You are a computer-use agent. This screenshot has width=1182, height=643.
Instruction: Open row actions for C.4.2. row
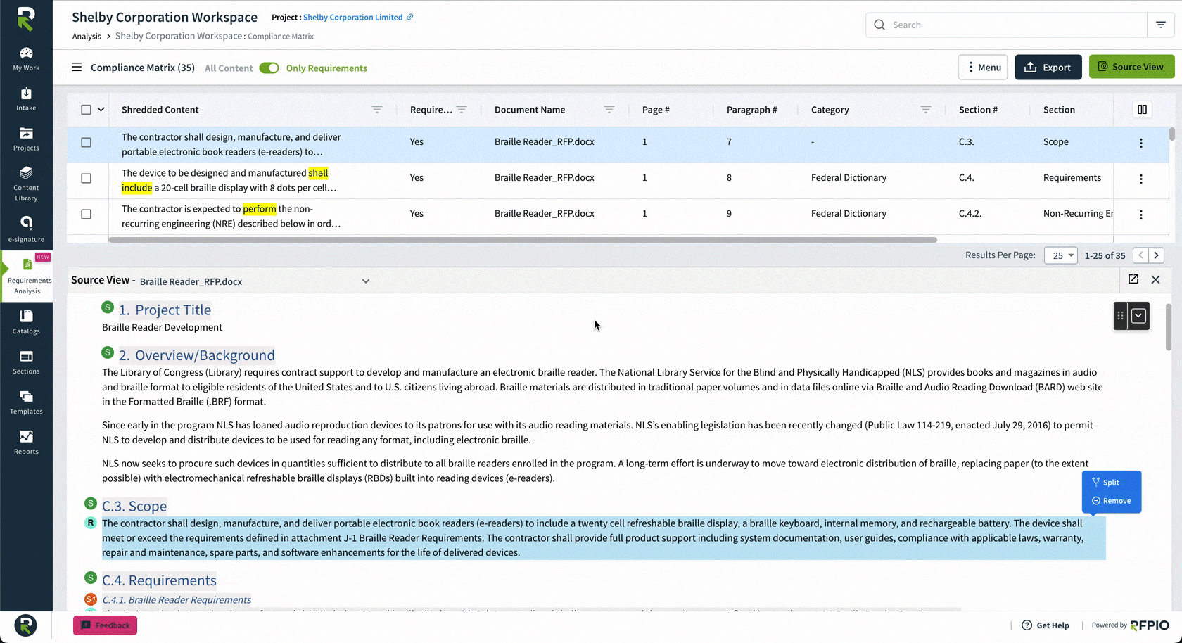pos(1141,215)
